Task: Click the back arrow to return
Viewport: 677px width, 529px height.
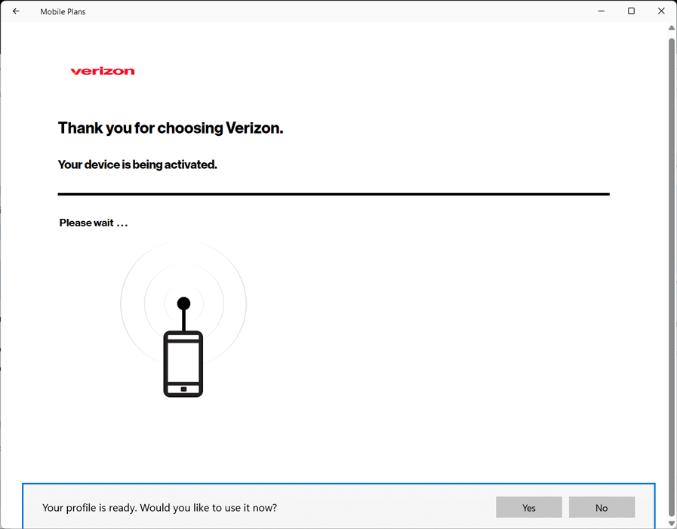Action: point(15,11)
